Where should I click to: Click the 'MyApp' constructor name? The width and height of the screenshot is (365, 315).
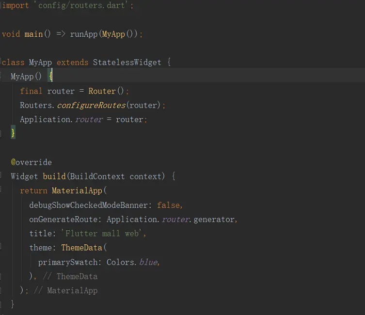tap(22, 76)
